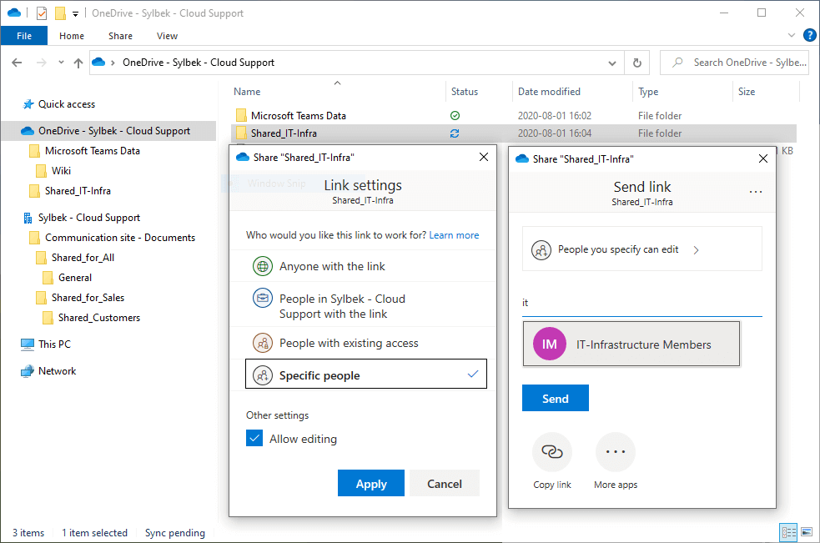This screenshot has width=820, height=543.
Task: Choose People with existing access option
Action: click(363, 343)
